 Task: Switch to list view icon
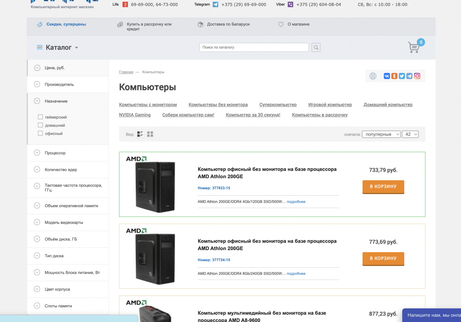140,134
